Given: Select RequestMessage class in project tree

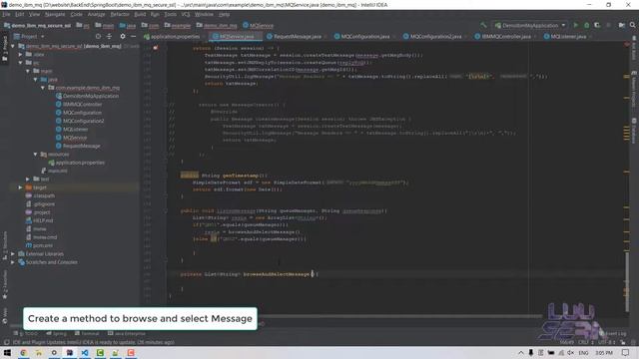Looking at the screenshot, I should [82, 146].
